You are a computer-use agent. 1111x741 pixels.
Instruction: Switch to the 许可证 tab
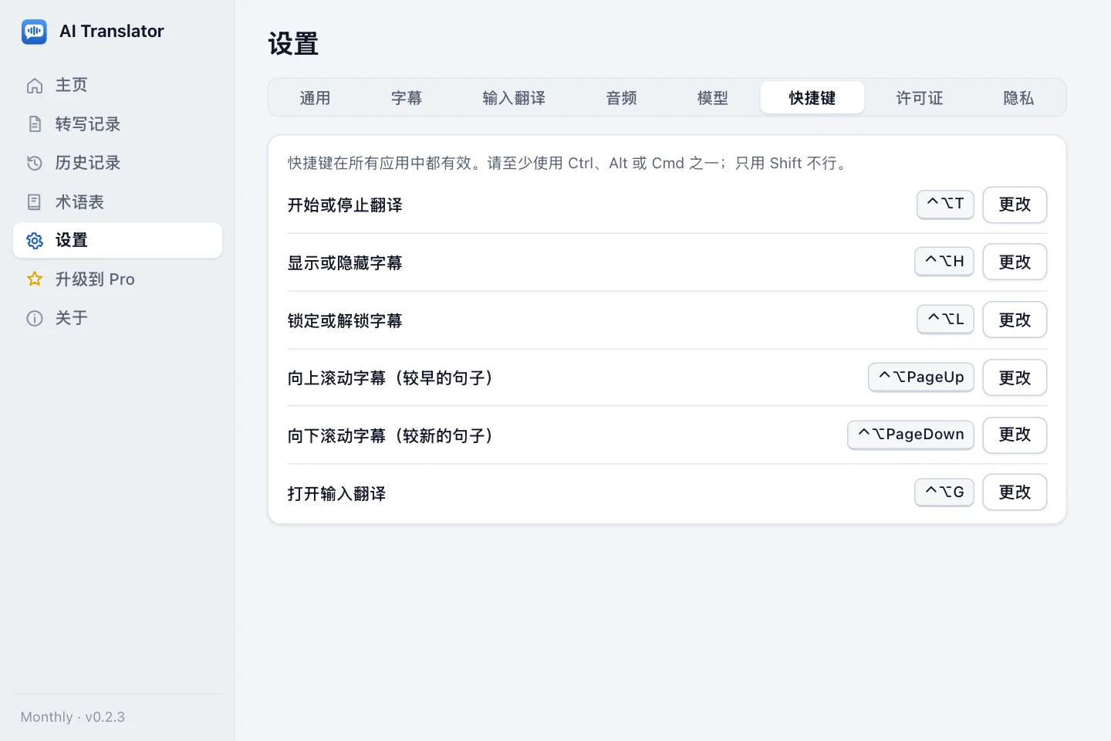click(920, 98)
